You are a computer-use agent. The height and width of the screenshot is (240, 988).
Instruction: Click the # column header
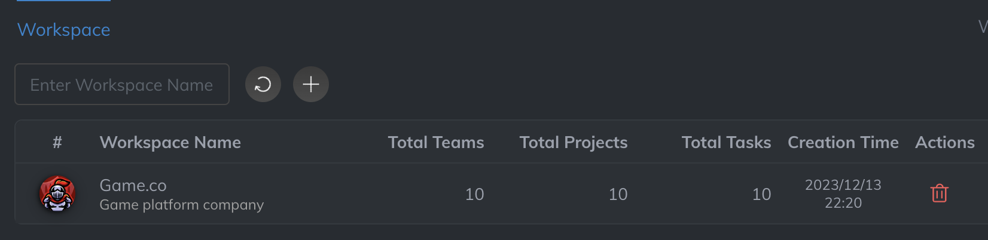[57, 142]
